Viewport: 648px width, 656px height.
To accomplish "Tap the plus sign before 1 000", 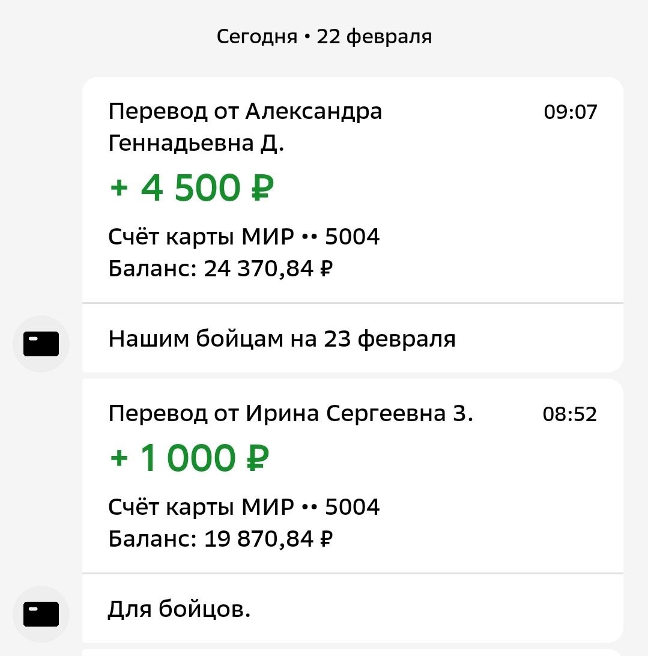I will click(x=120, y=459).
